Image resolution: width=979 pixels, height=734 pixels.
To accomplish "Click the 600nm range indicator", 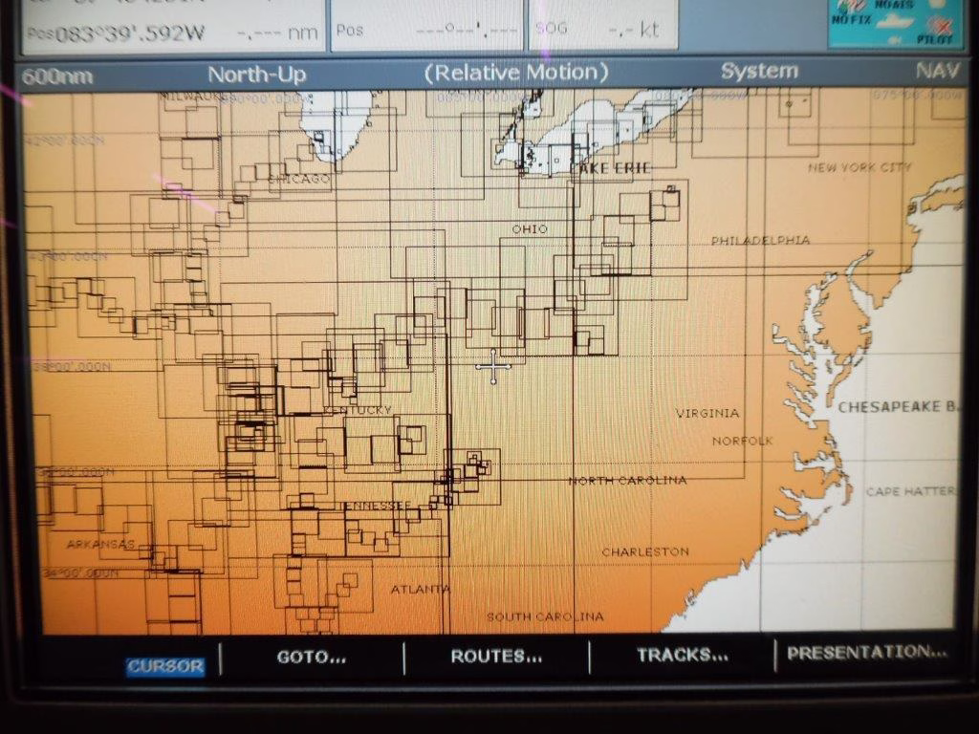I will 57,76.
